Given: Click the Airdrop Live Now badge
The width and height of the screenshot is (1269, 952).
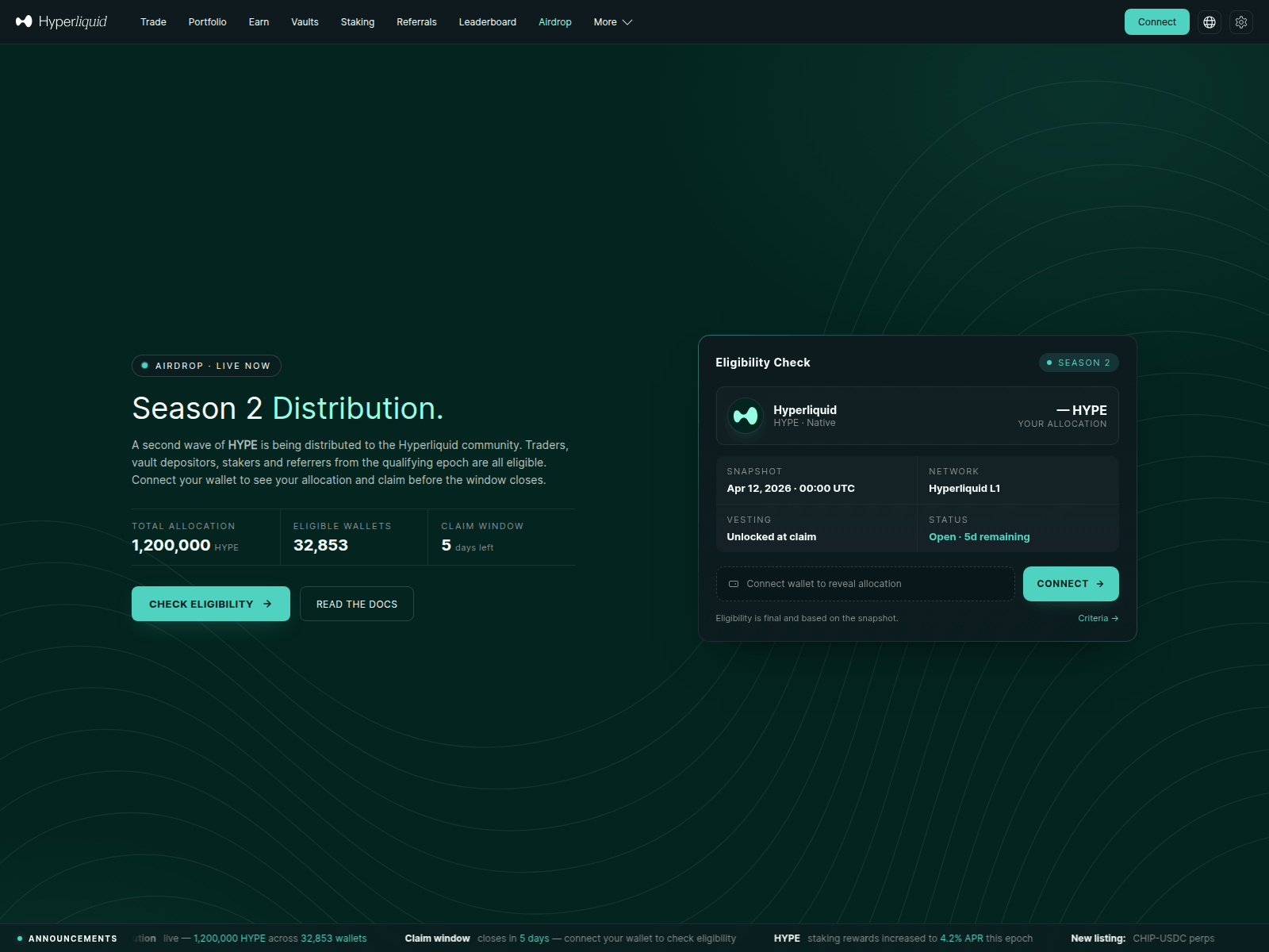Looking at the screenshot, I should pos(206,366).
